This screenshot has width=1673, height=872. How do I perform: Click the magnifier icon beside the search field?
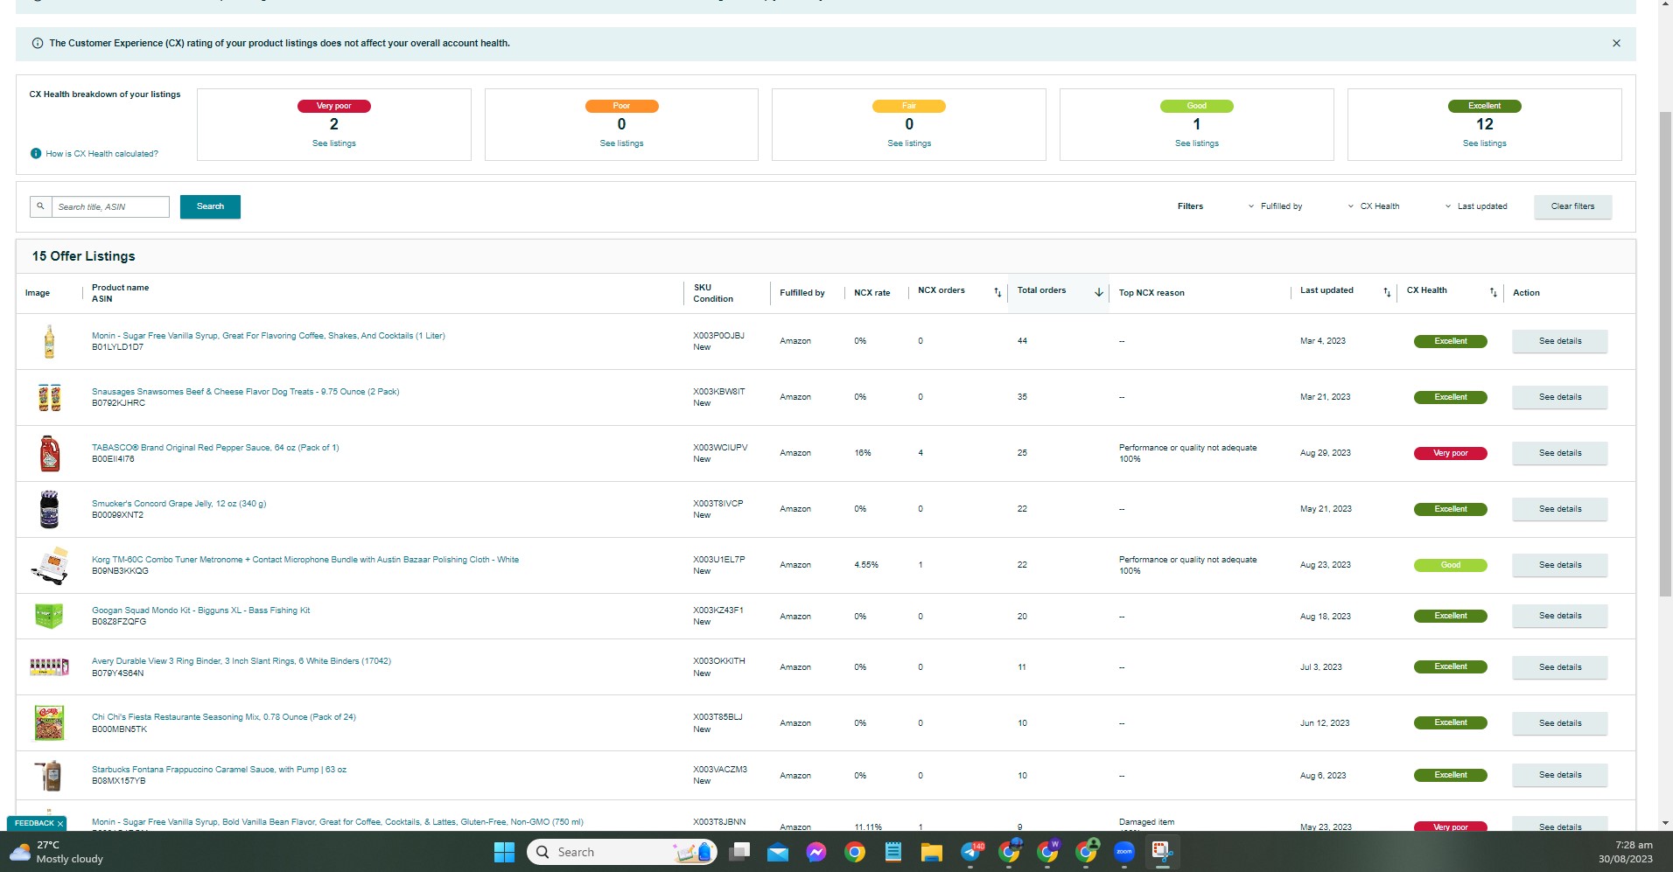[x=40, y=206]
